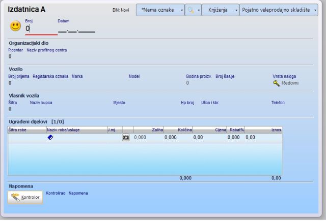Select the Količina cell in first row
The height and width of the screenshot is (221, 326).
pyautogui.click(x=178, y=137)
